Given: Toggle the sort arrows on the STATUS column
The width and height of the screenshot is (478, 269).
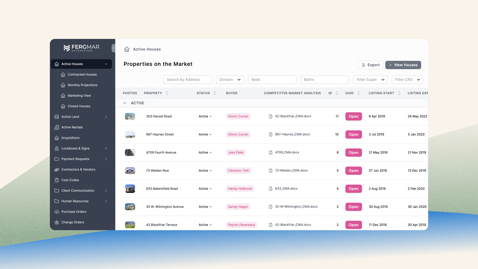Looking at the screenshot, I should click(x=215, y=93).
